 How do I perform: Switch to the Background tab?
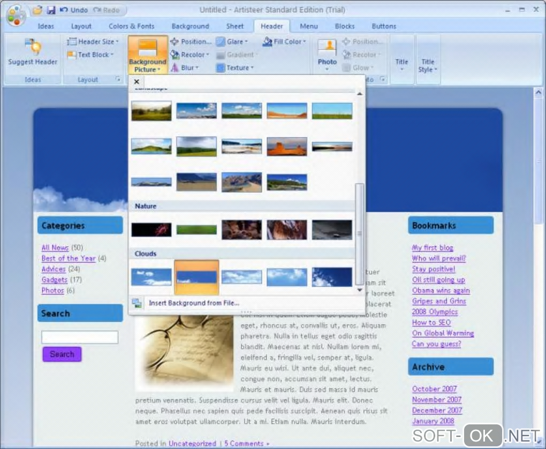point(191,26)
